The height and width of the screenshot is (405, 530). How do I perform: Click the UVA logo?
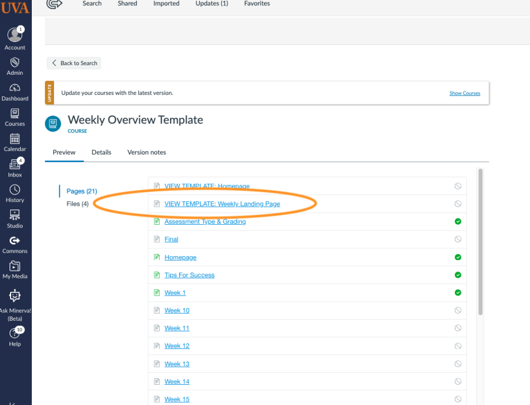(x=15, y=7)
